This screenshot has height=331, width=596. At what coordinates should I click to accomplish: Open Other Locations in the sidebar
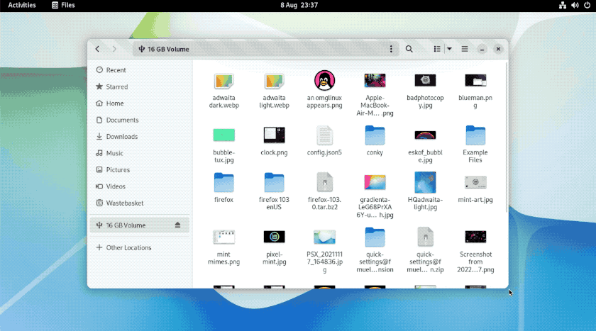click(x=139, y=247)
